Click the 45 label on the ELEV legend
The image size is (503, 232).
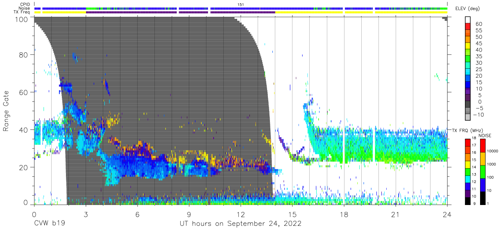click(478, 43)
